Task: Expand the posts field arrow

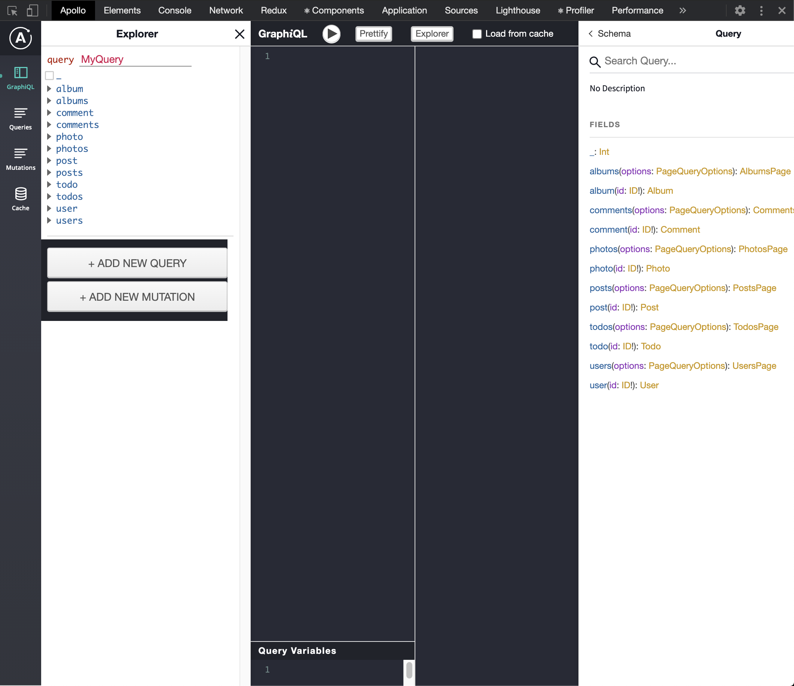Action: (x=49, y=172)
